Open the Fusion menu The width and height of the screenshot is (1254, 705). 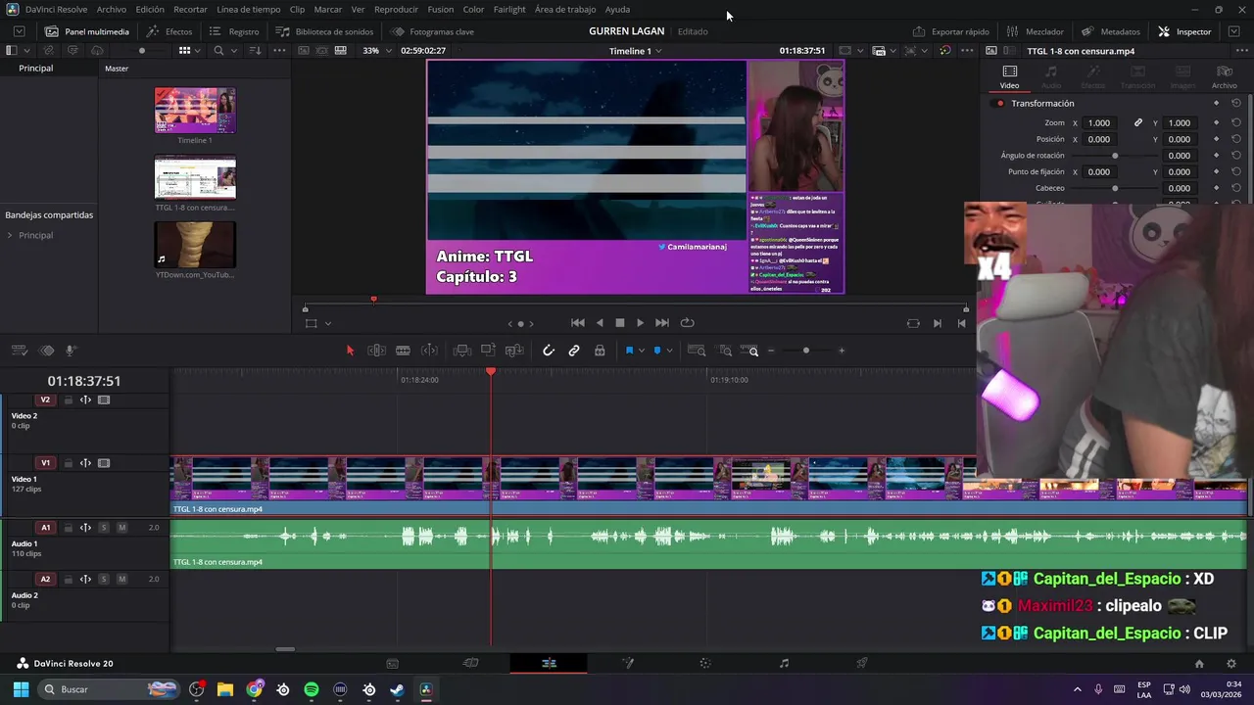pos(441,9)
